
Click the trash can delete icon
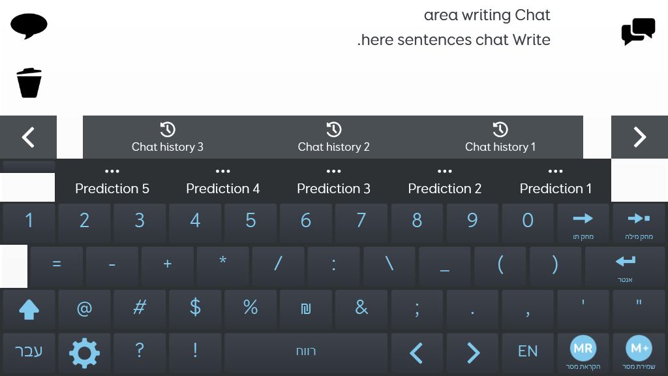click(29, 83)
